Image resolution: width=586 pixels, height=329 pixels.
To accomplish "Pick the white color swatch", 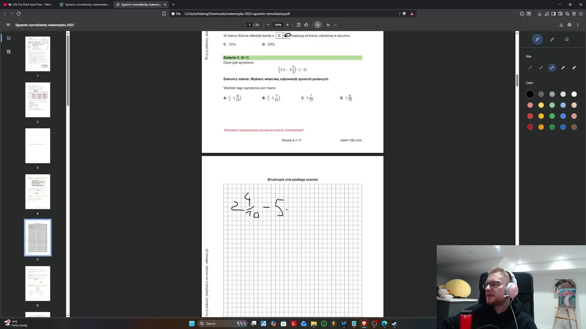I will pyautogui.click(x=574, y=94).
